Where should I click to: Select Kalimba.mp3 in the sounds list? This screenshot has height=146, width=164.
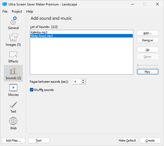click(x=82, y=32)
